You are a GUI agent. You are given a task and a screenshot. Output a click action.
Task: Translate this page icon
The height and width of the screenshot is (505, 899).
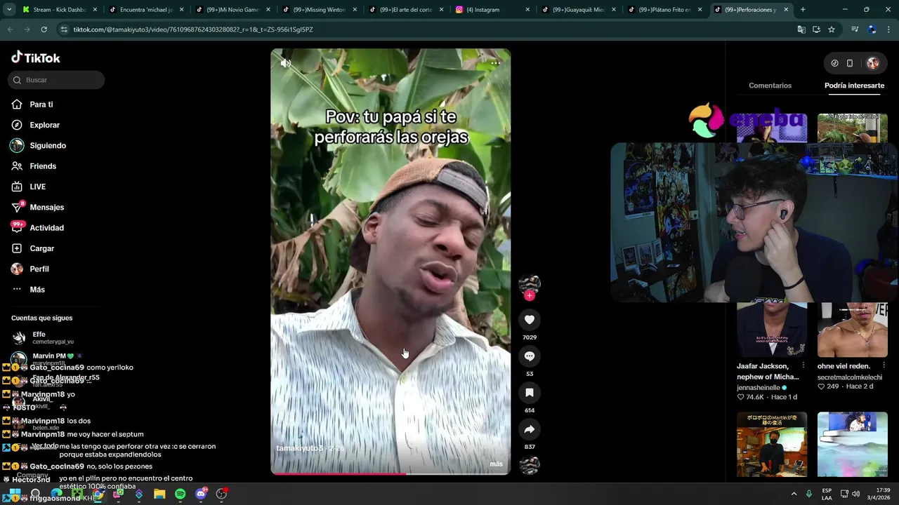click(801, 29)
